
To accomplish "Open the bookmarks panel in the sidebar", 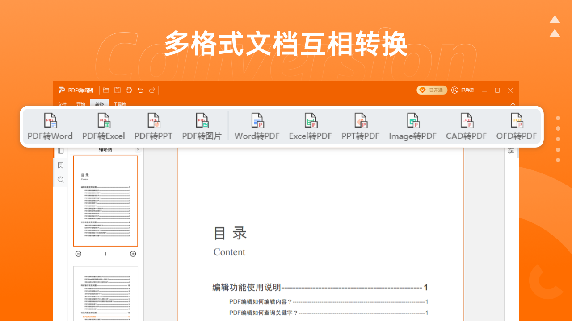I will pyautogui.click(x=60, y=165).
